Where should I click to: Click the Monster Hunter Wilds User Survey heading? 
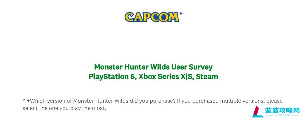click(153, 67)
